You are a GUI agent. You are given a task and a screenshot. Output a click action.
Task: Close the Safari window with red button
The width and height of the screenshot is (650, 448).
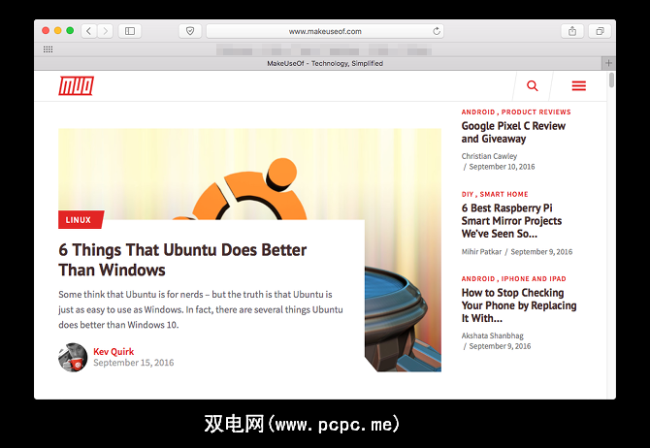[x=46, y=31]
